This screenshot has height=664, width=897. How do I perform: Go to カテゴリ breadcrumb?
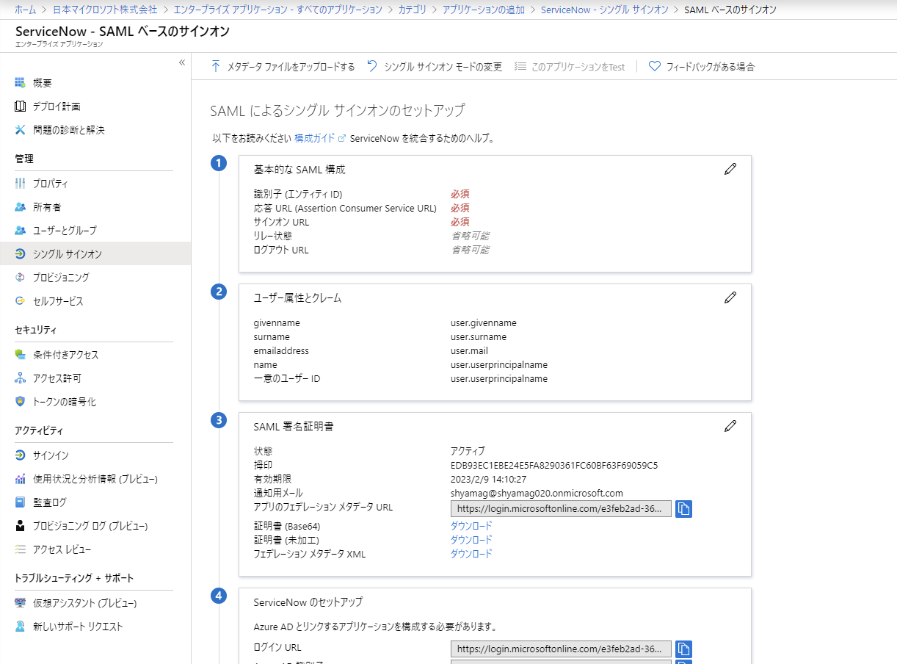click(412, 10)
